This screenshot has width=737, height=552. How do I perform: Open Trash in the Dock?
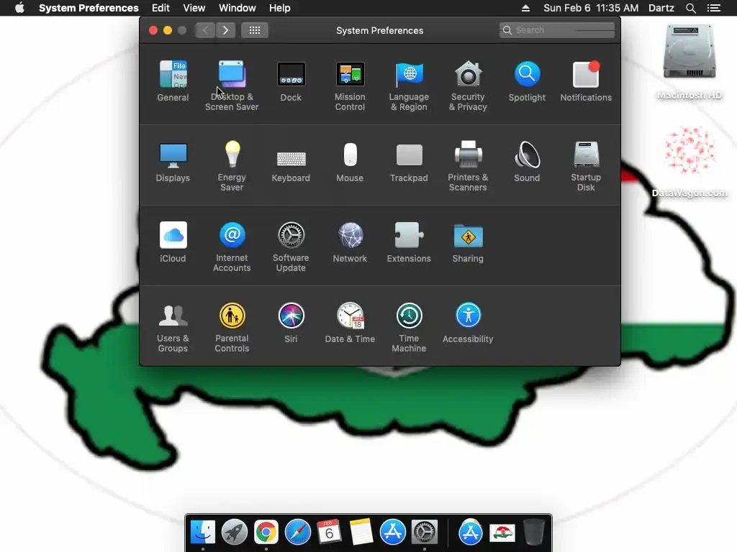click(534, 533)
